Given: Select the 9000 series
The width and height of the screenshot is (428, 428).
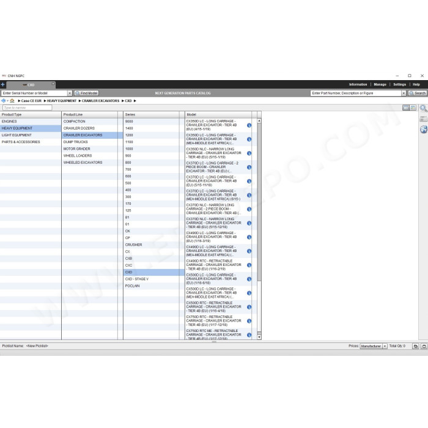Looking at the screenshot, I should tap(154, 122).
